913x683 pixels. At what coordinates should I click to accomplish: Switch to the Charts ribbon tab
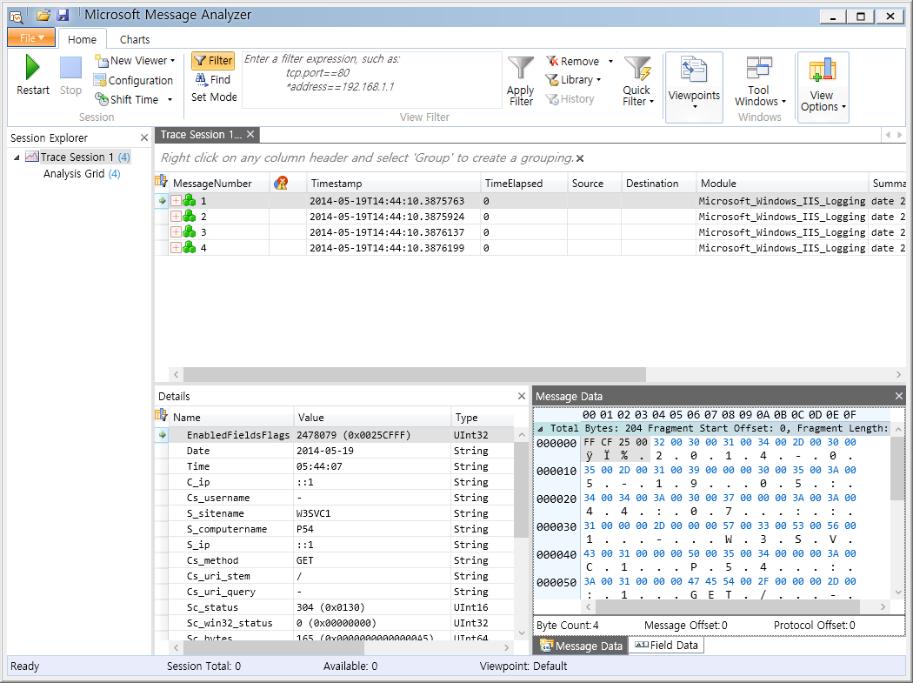(x=135, y=40)
